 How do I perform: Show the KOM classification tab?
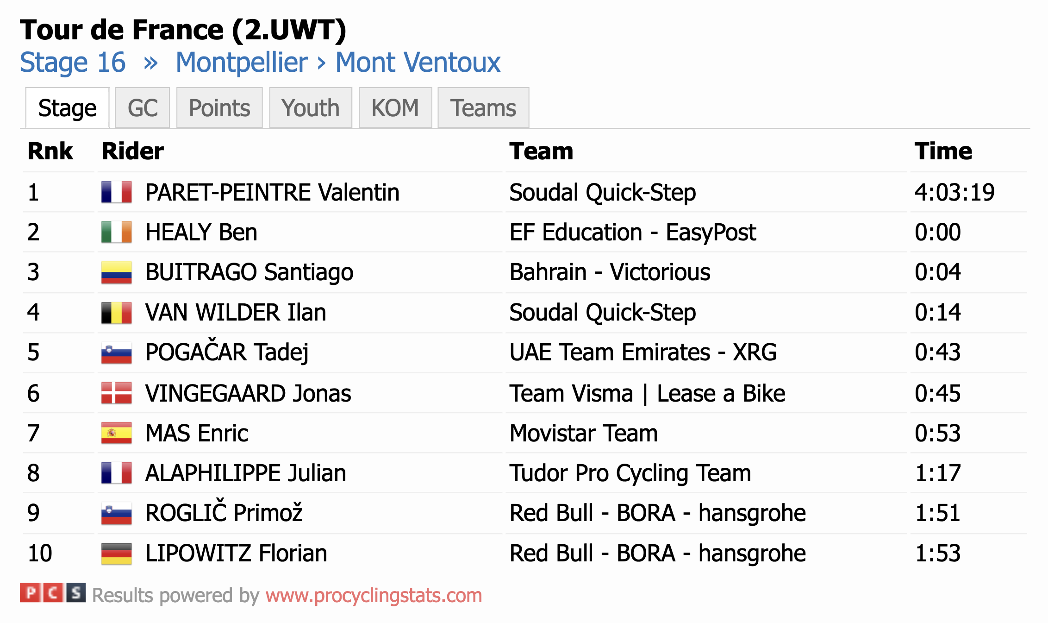395,108
